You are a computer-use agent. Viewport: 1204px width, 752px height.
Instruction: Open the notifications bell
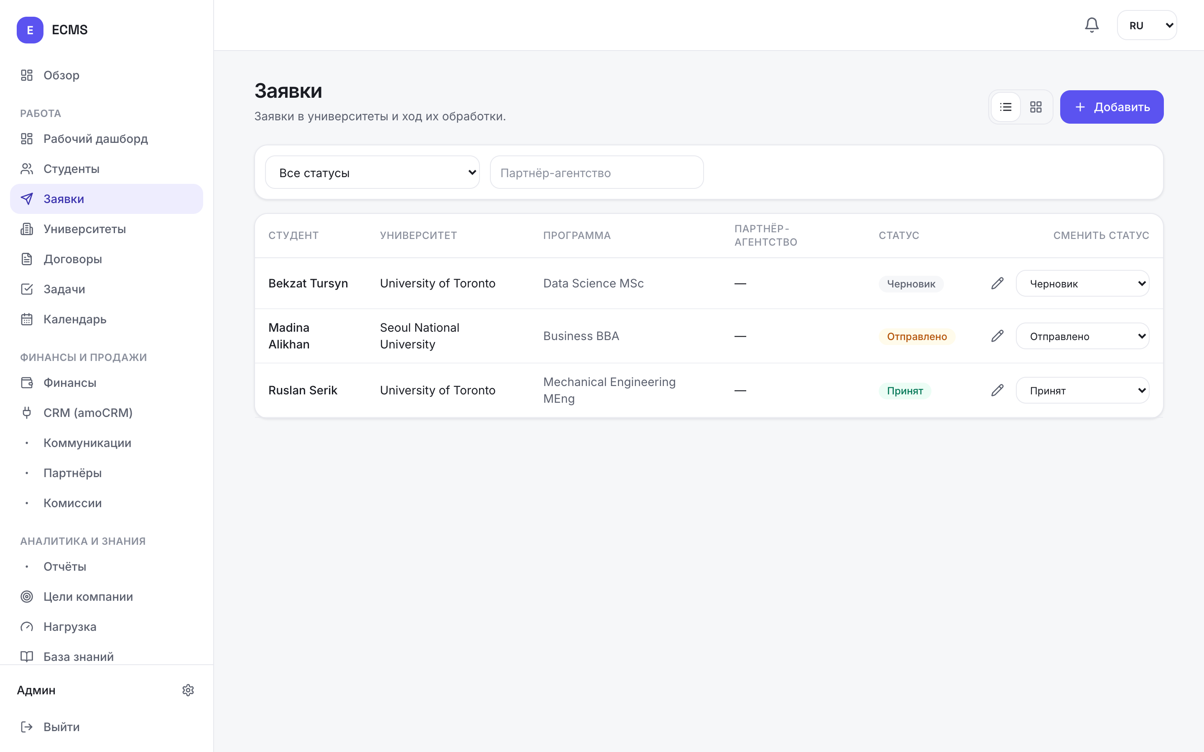(x=1092, y=25)
